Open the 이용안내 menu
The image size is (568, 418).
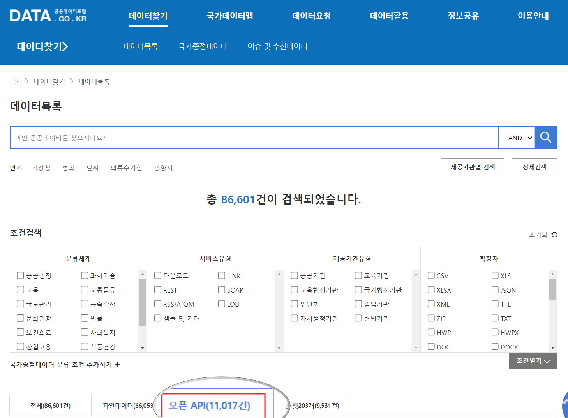(533, 16)
